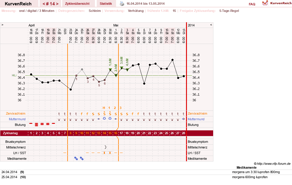
Task: Click the KurvenReich title heading
Action: pyautogui.click(x=18, y=4)
